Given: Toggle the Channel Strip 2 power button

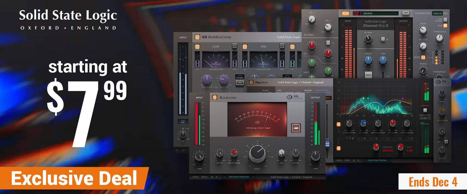Looking at the screenshot, I should [x=345, y=13].
